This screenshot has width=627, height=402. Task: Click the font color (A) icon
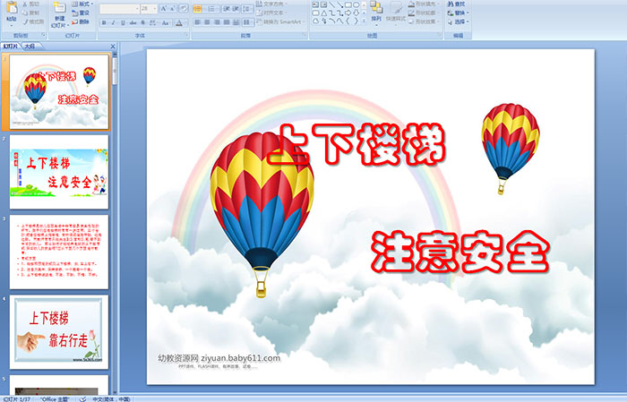tap(179, 22)
